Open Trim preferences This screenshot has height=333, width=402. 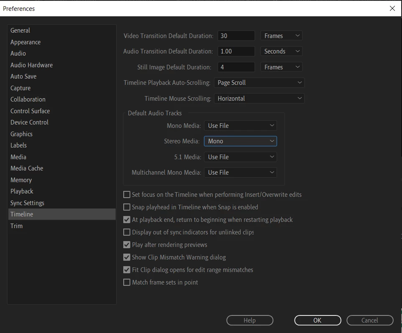pyautogui.click(x=61, y=226)
